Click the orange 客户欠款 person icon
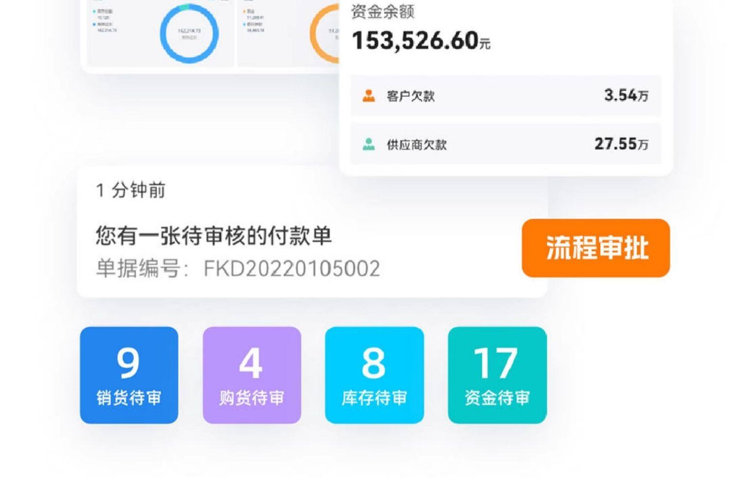This screenshot has width=730, height=488. point(369,96)
